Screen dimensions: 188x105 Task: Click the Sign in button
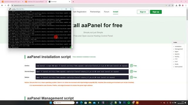pos(143,12)
